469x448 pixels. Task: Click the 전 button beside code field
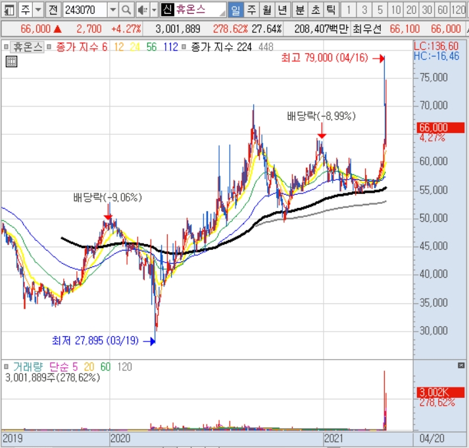53,10
